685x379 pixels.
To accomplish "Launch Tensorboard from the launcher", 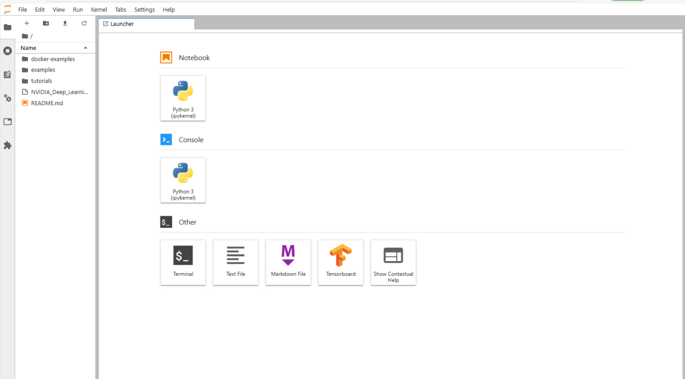I will click(x=340, y=262).
